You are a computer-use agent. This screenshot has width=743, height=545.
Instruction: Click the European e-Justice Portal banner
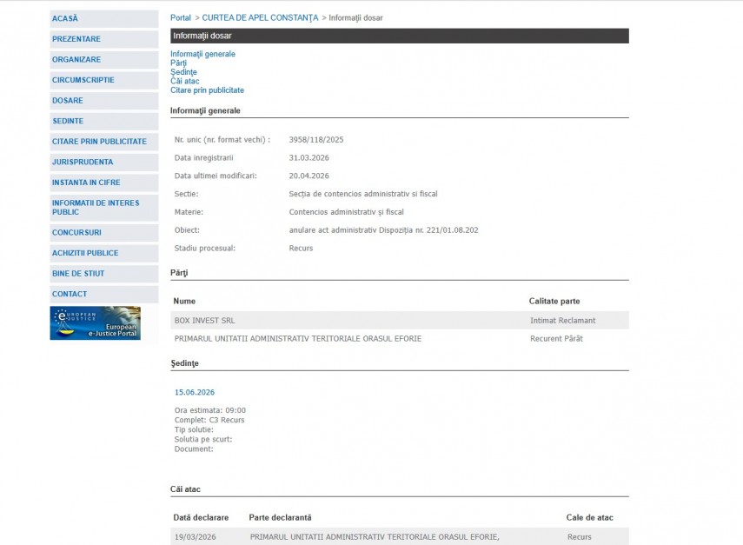click(95, 323)
